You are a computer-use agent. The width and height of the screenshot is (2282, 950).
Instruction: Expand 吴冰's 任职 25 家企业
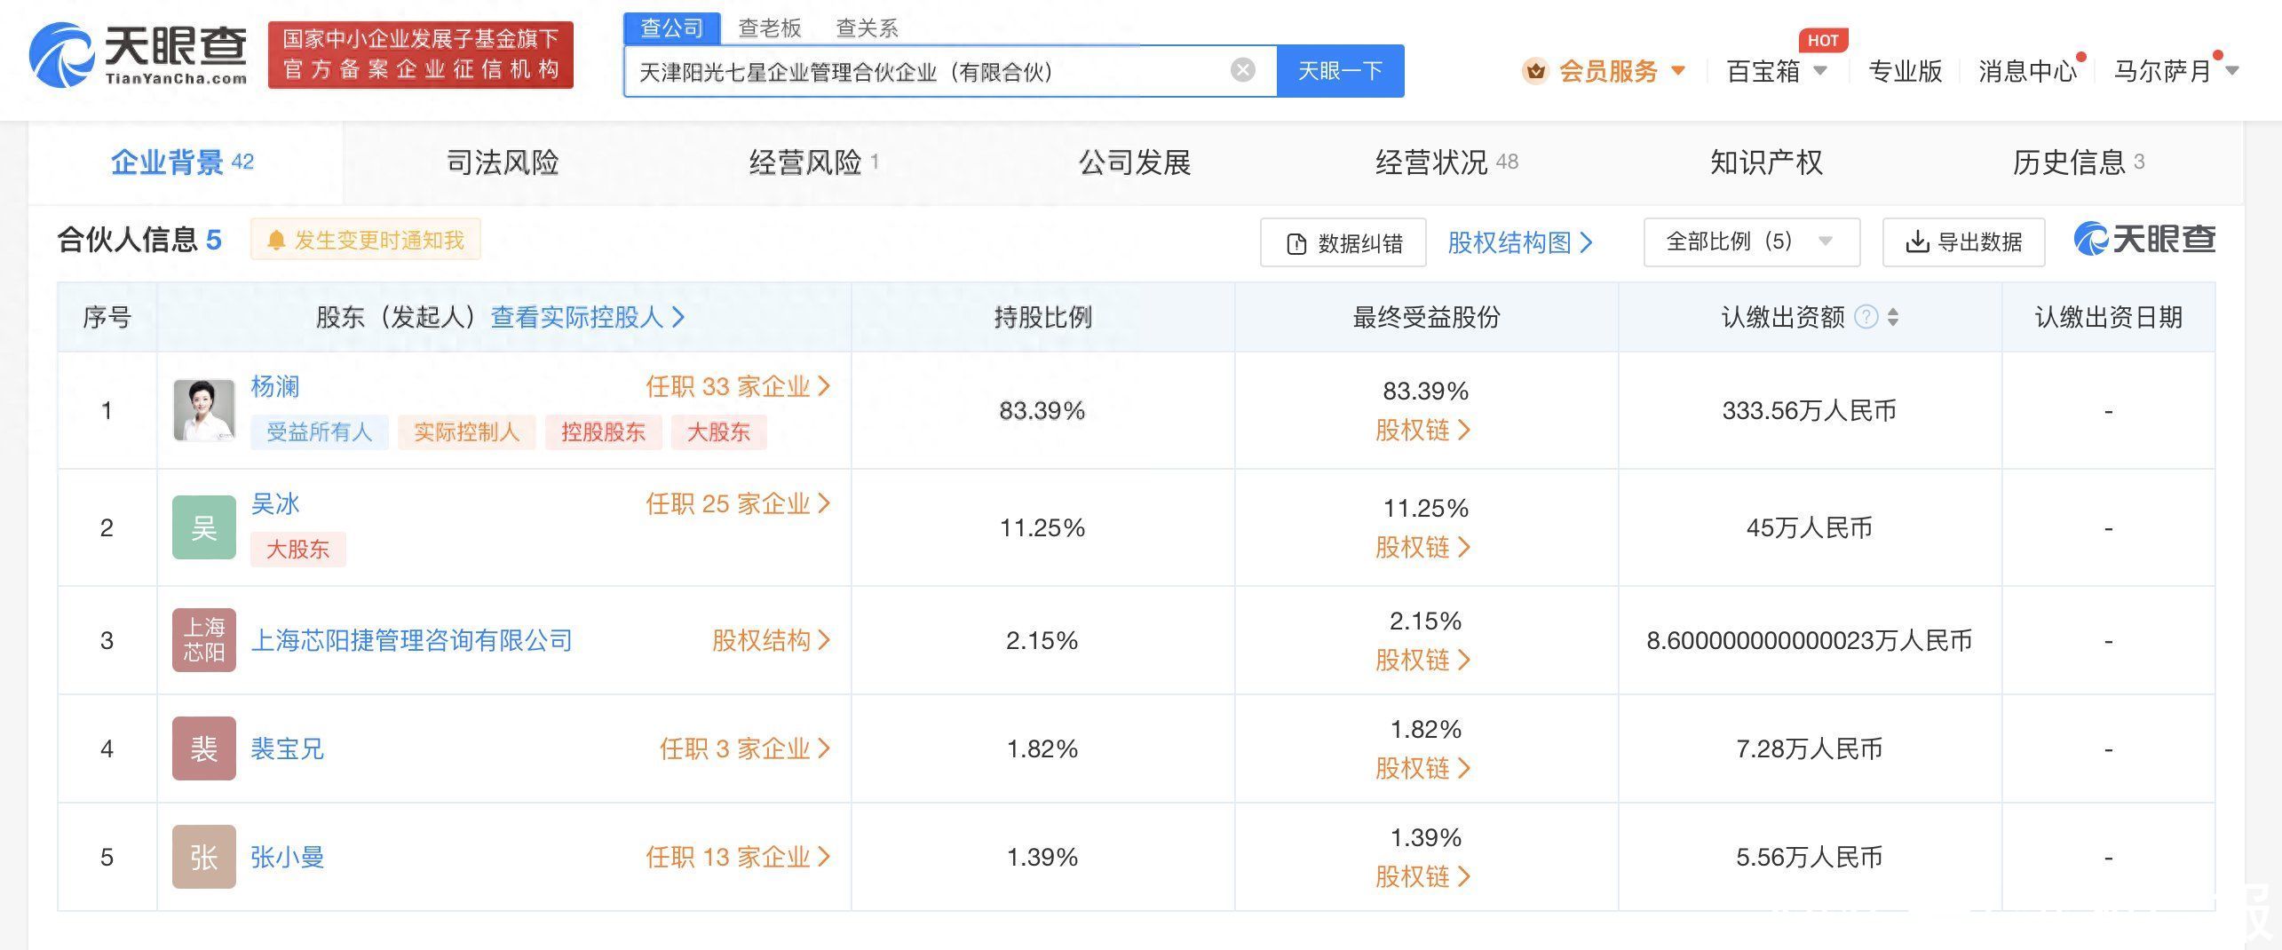[x=738, y=503]
